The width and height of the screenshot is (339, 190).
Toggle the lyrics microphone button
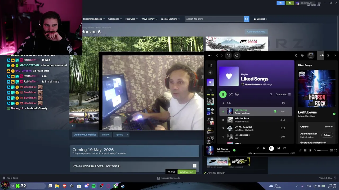300,150
